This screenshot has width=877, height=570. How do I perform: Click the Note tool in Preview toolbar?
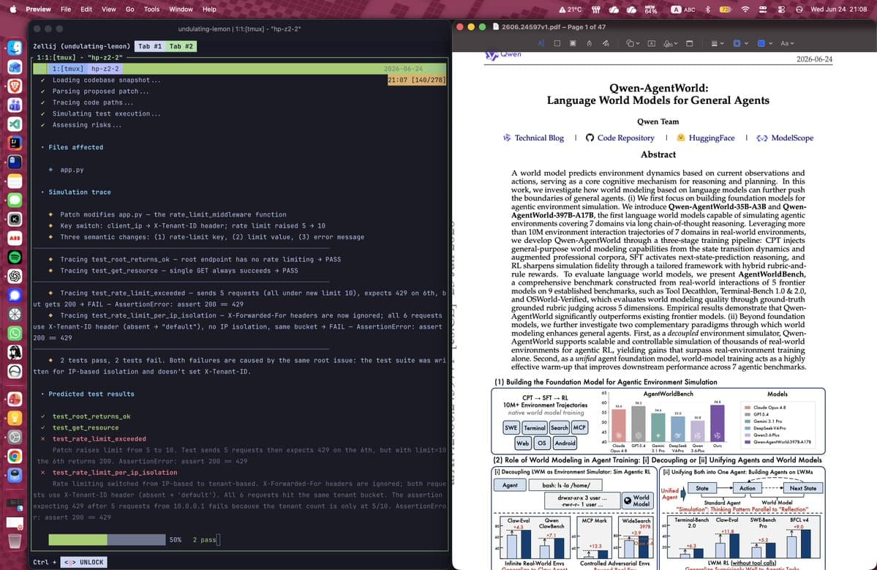[x=690, y=43]
